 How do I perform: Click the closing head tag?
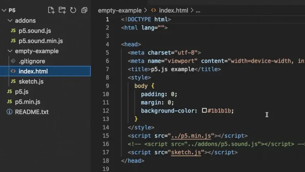point(133,161)
